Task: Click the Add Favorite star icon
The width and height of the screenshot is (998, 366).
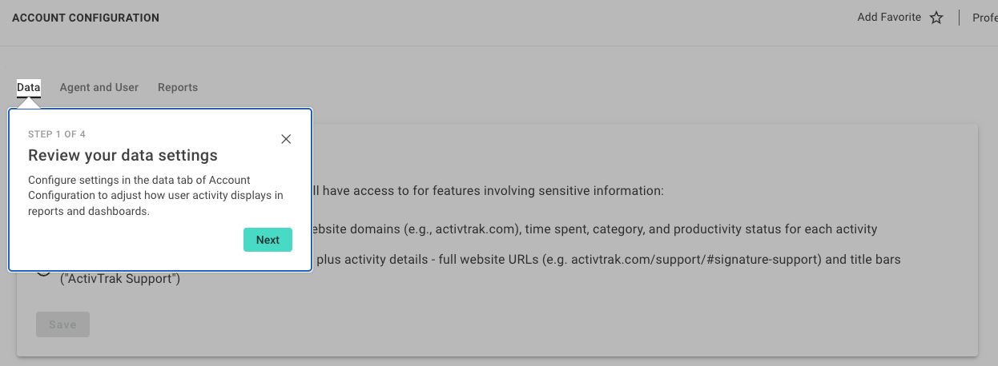Action: click(936, 18)
